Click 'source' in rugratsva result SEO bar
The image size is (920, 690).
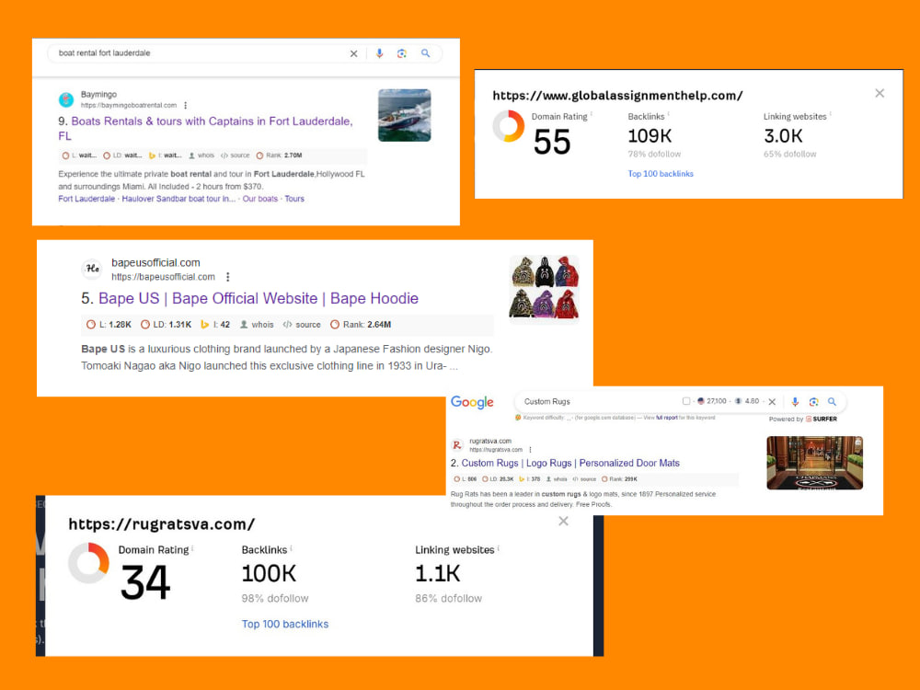(584, 479)
